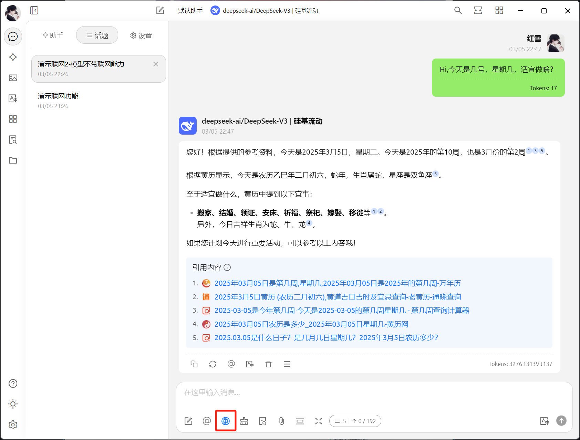Switch to the 设置 tab
Screen dimensions: 580x440
[141, 35]
